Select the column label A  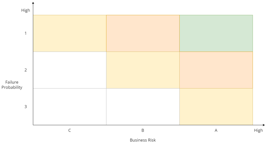(x=216, y=130)
